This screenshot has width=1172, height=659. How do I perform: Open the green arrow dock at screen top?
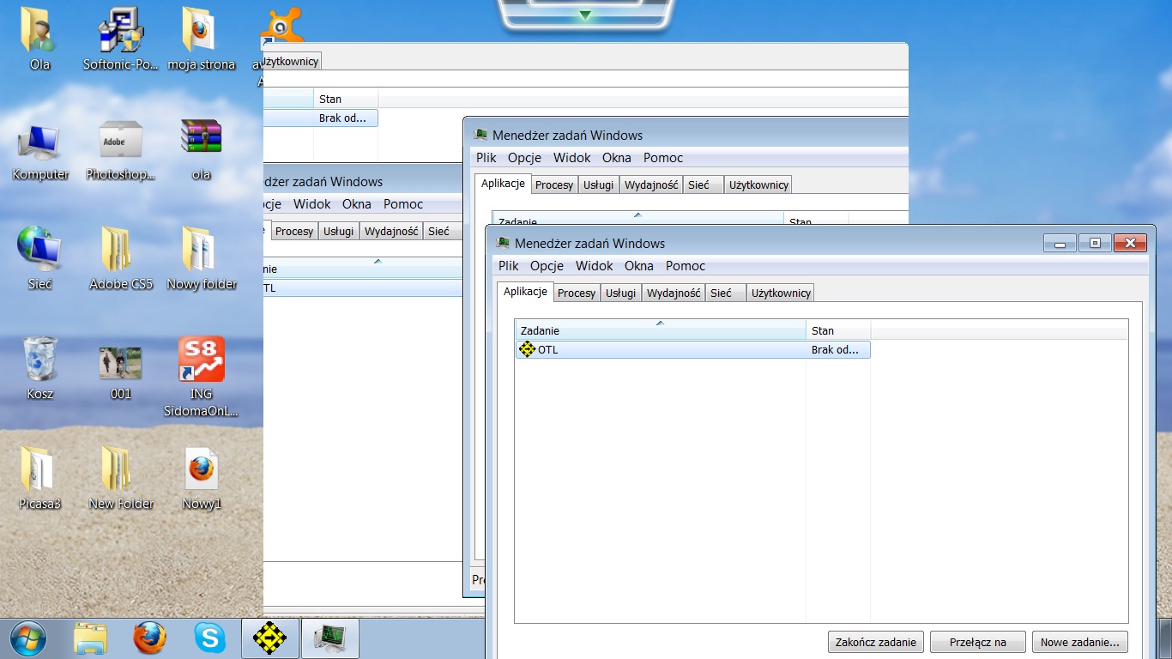pyautogui.click(x=584, y=15)
